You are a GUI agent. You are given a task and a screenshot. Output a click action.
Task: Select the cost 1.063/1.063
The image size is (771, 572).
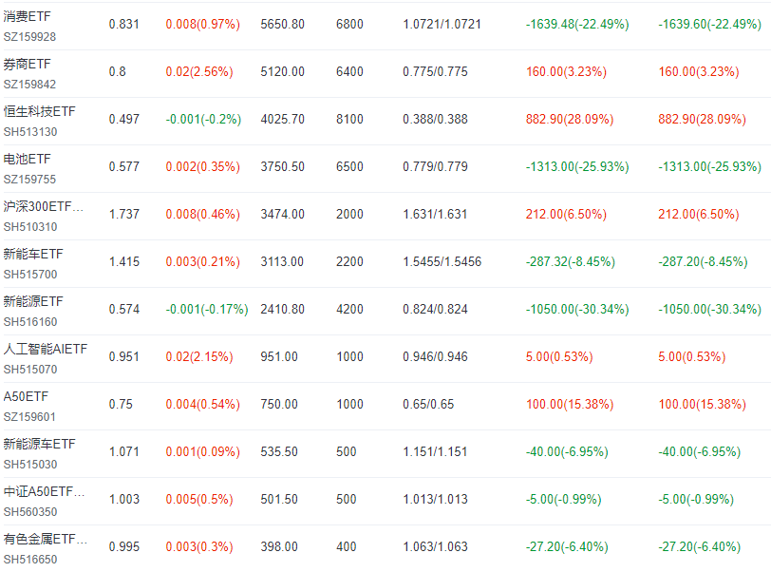(435, 547)
